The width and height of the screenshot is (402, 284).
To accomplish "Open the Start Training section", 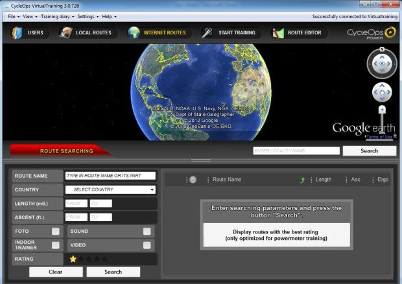I will tap(207, 32).
